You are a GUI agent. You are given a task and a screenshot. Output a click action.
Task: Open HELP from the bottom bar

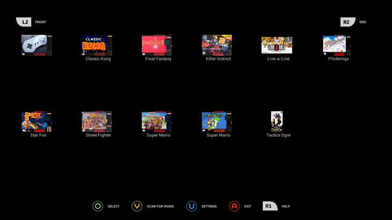(286, 206)
